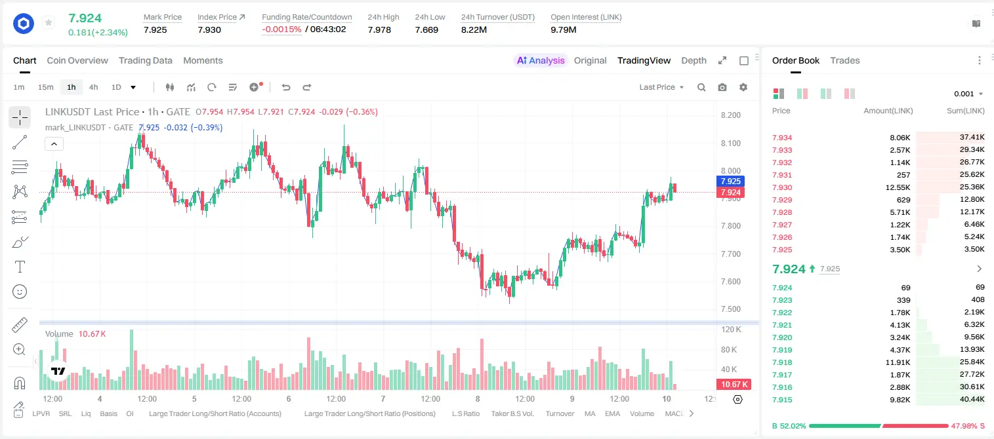Screen dimensions: 994x439
Task: Take a chart snapshot with camera icon
Action: pyautogui.click(x=722, y=87)
